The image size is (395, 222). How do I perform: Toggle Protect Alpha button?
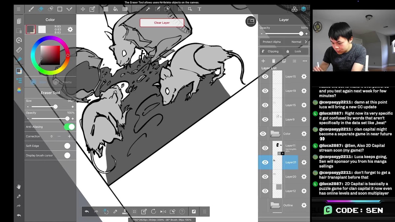(x=272, y=42)
